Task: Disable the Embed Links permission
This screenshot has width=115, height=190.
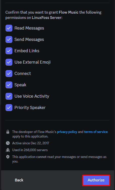Action: 9,51
